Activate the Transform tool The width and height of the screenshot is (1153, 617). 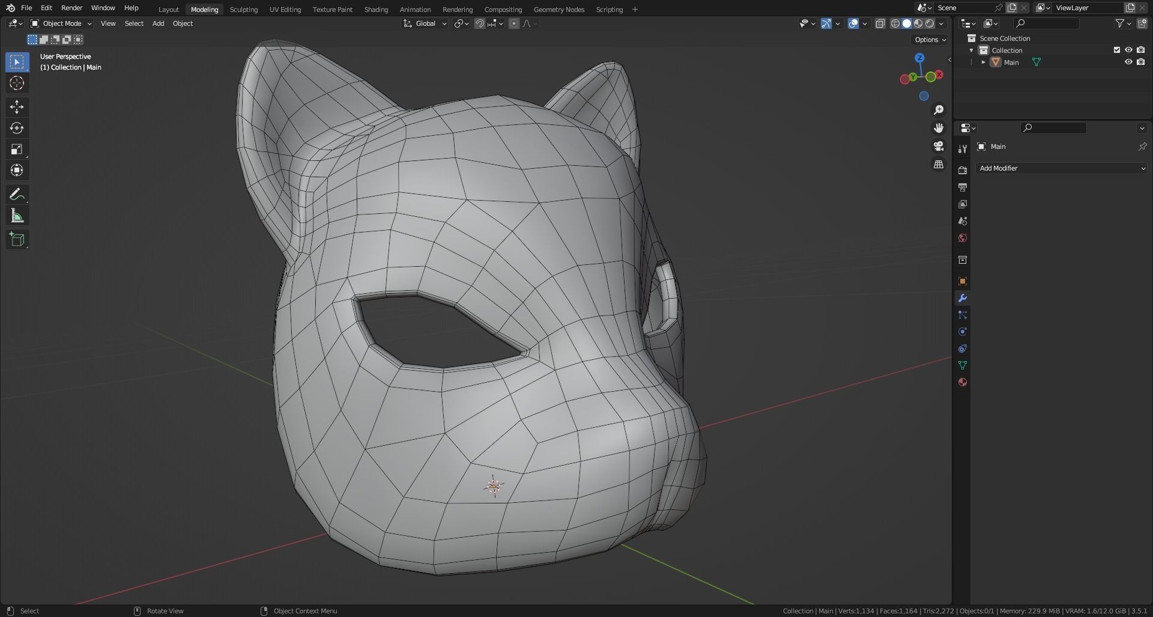(x=17, y=170)
